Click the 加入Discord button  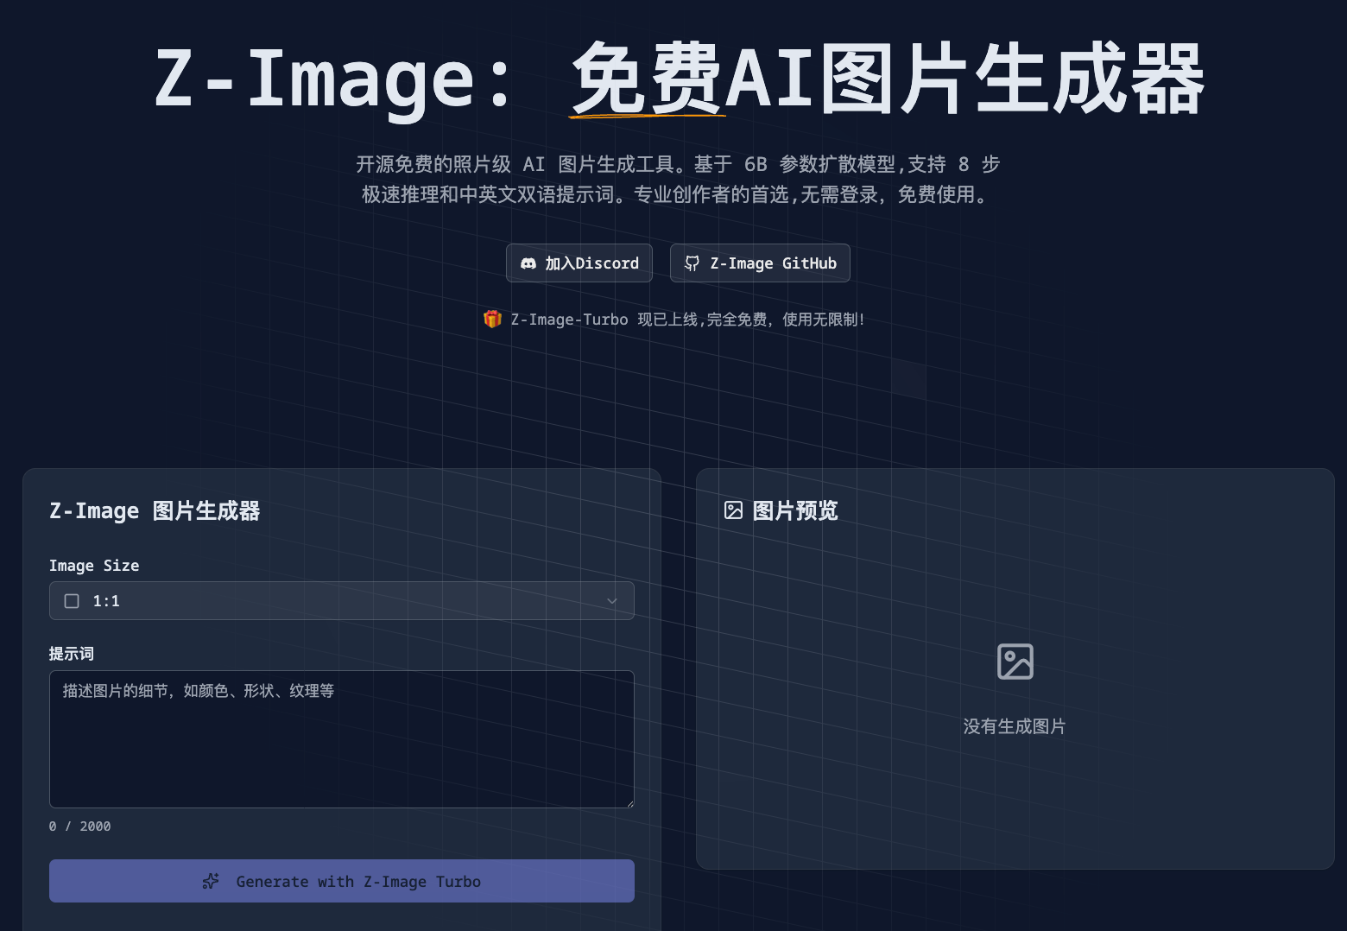coord(579,263)
